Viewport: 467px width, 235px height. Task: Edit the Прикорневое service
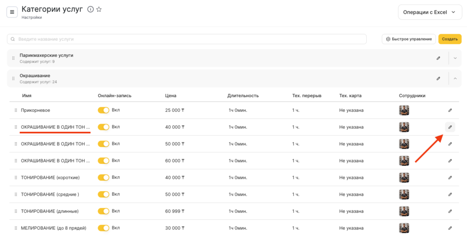point(450,110)
